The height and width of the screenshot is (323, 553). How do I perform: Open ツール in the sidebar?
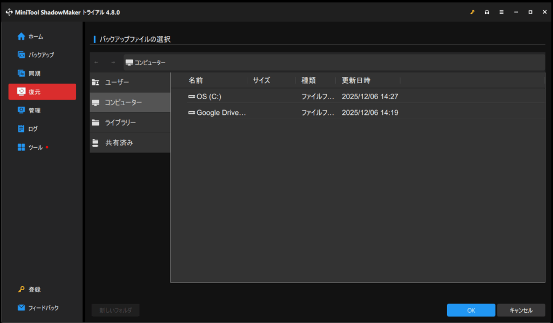[x=35, y=147]
